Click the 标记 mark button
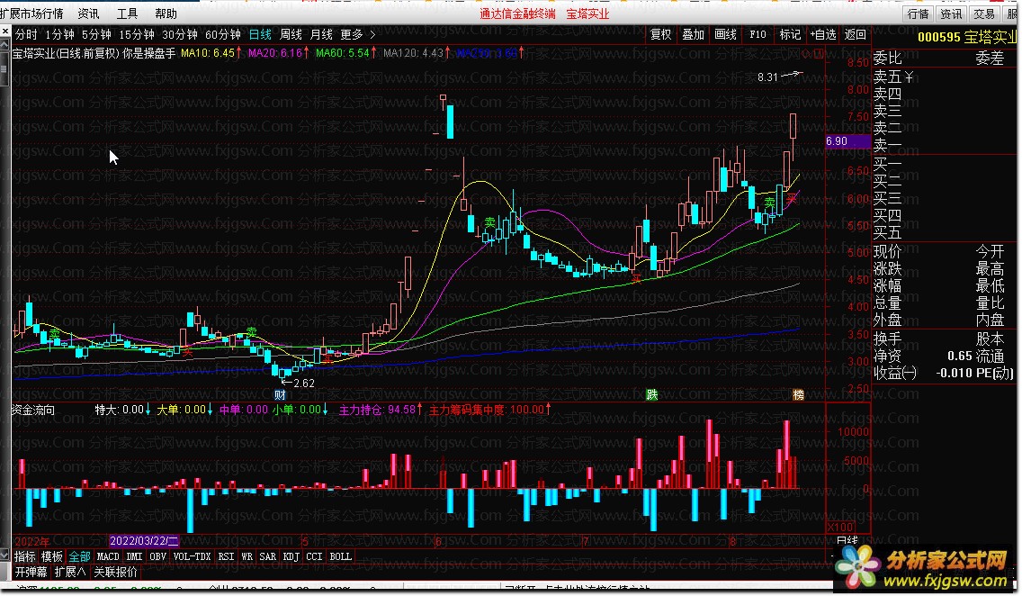Image resolution: width=1022 pixels, height=596 pixels. (x=790, y=34)
